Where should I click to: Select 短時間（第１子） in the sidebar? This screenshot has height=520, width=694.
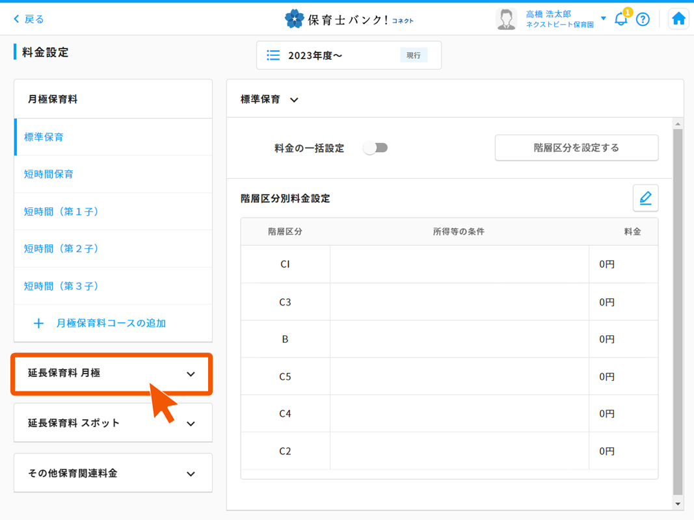click(59, 211)
